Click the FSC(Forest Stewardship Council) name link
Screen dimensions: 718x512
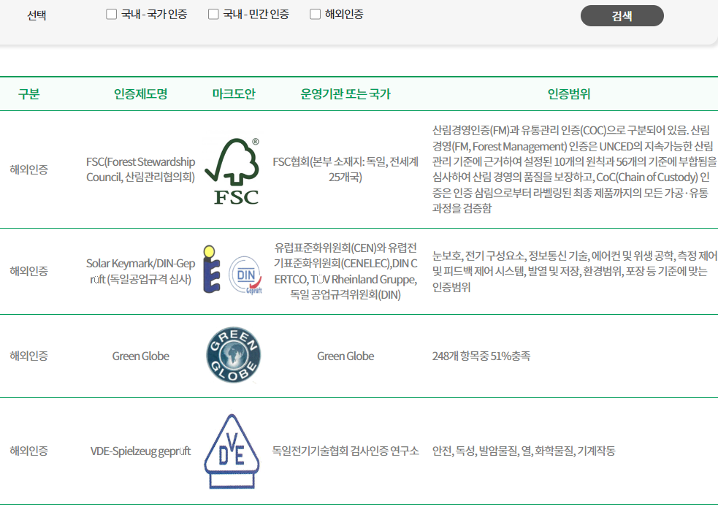tap(140, 170)
